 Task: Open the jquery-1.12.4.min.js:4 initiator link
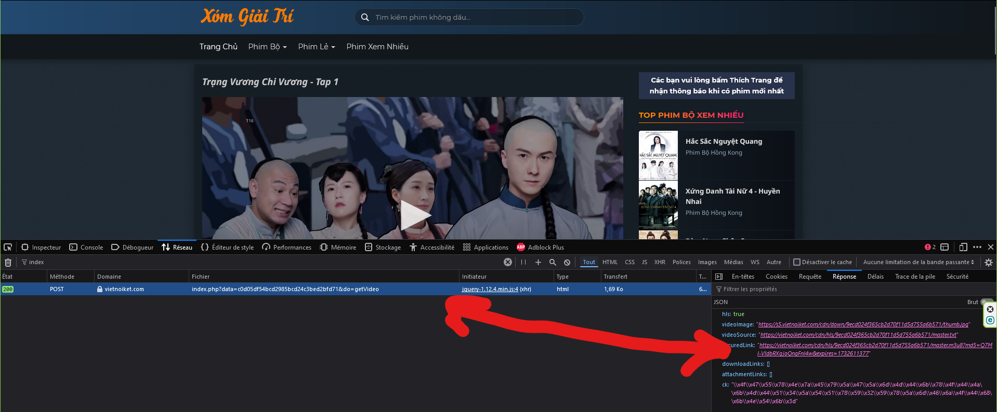[490, 290]
